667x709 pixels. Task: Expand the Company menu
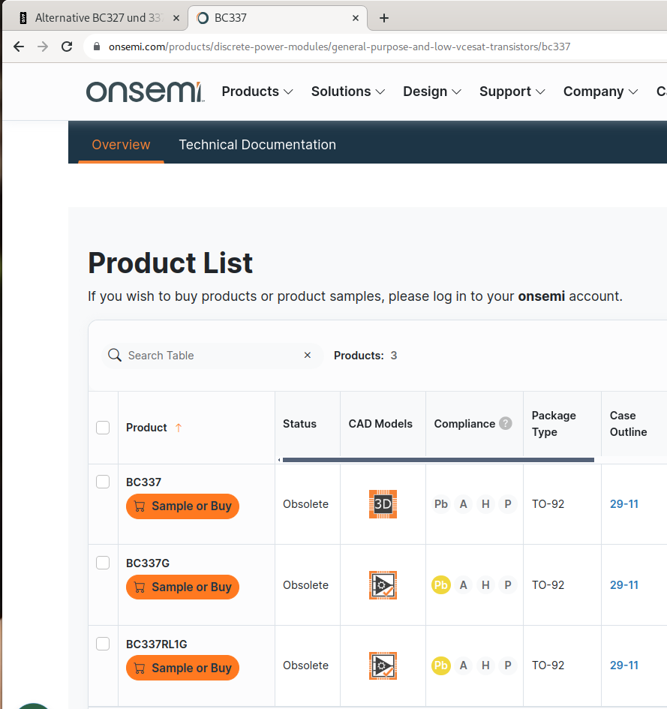click(x=600, y=92)
